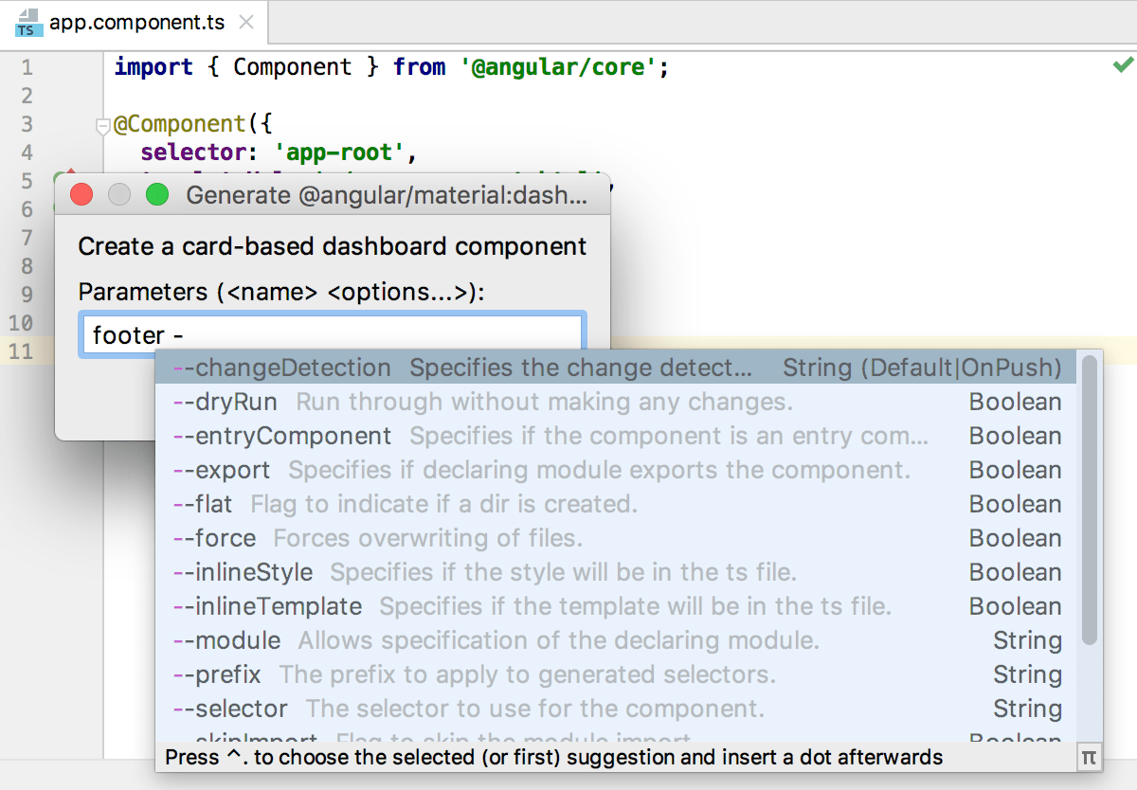The width and height of the screenshot is (1137, 790).
Task: Click the 'Press ^. to choose' hint text
Action: [554, 758]
